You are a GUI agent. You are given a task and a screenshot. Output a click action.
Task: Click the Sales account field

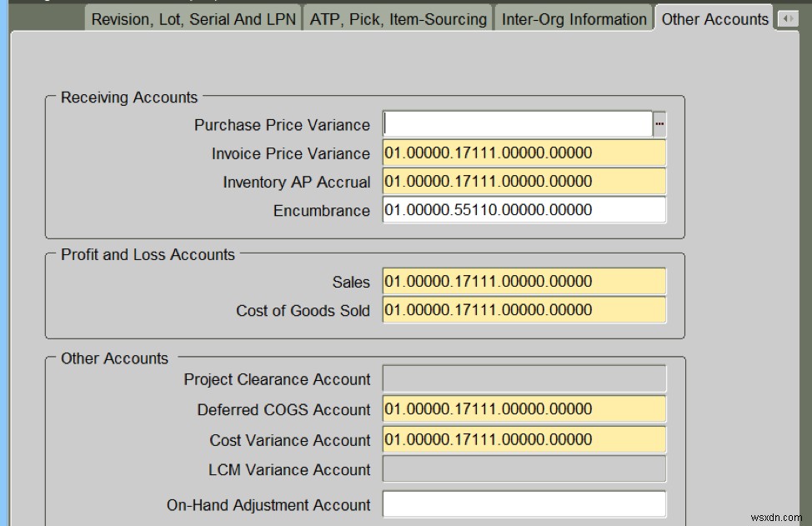tap(524, 281)
